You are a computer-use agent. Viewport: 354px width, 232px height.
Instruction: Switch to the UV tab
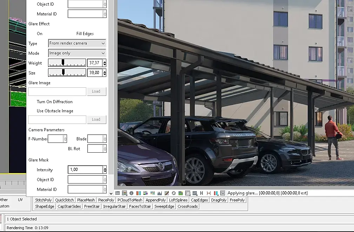click(x=20, y=200)
